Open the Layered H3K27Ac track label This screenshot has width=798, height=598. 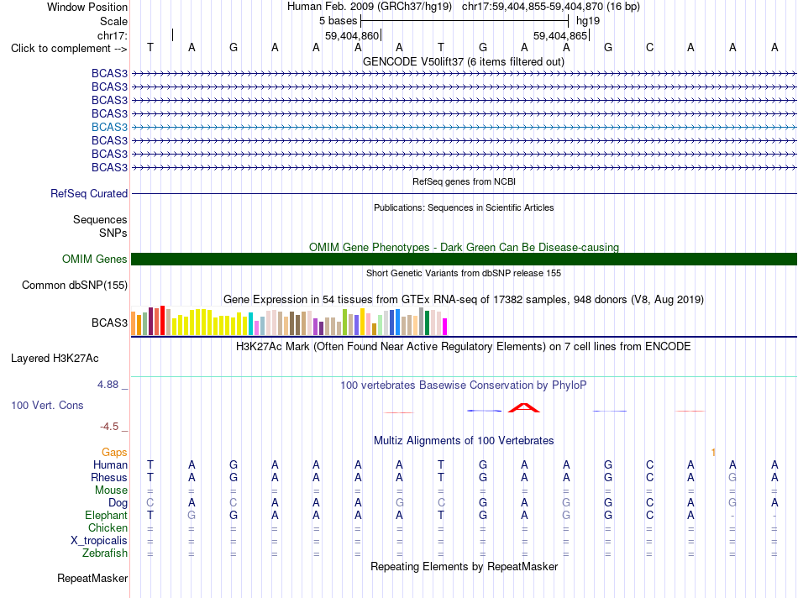[55, 359]
